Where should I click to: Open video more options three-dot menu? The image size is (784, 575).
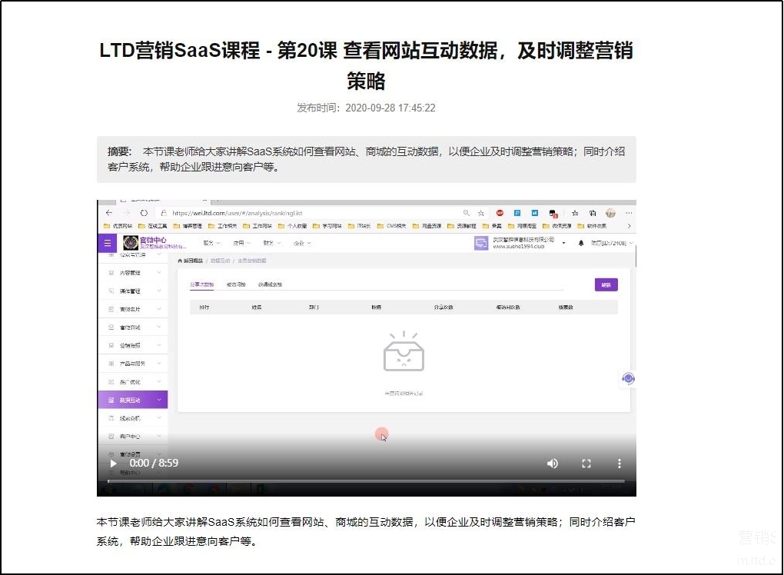[x=620, y=464]
